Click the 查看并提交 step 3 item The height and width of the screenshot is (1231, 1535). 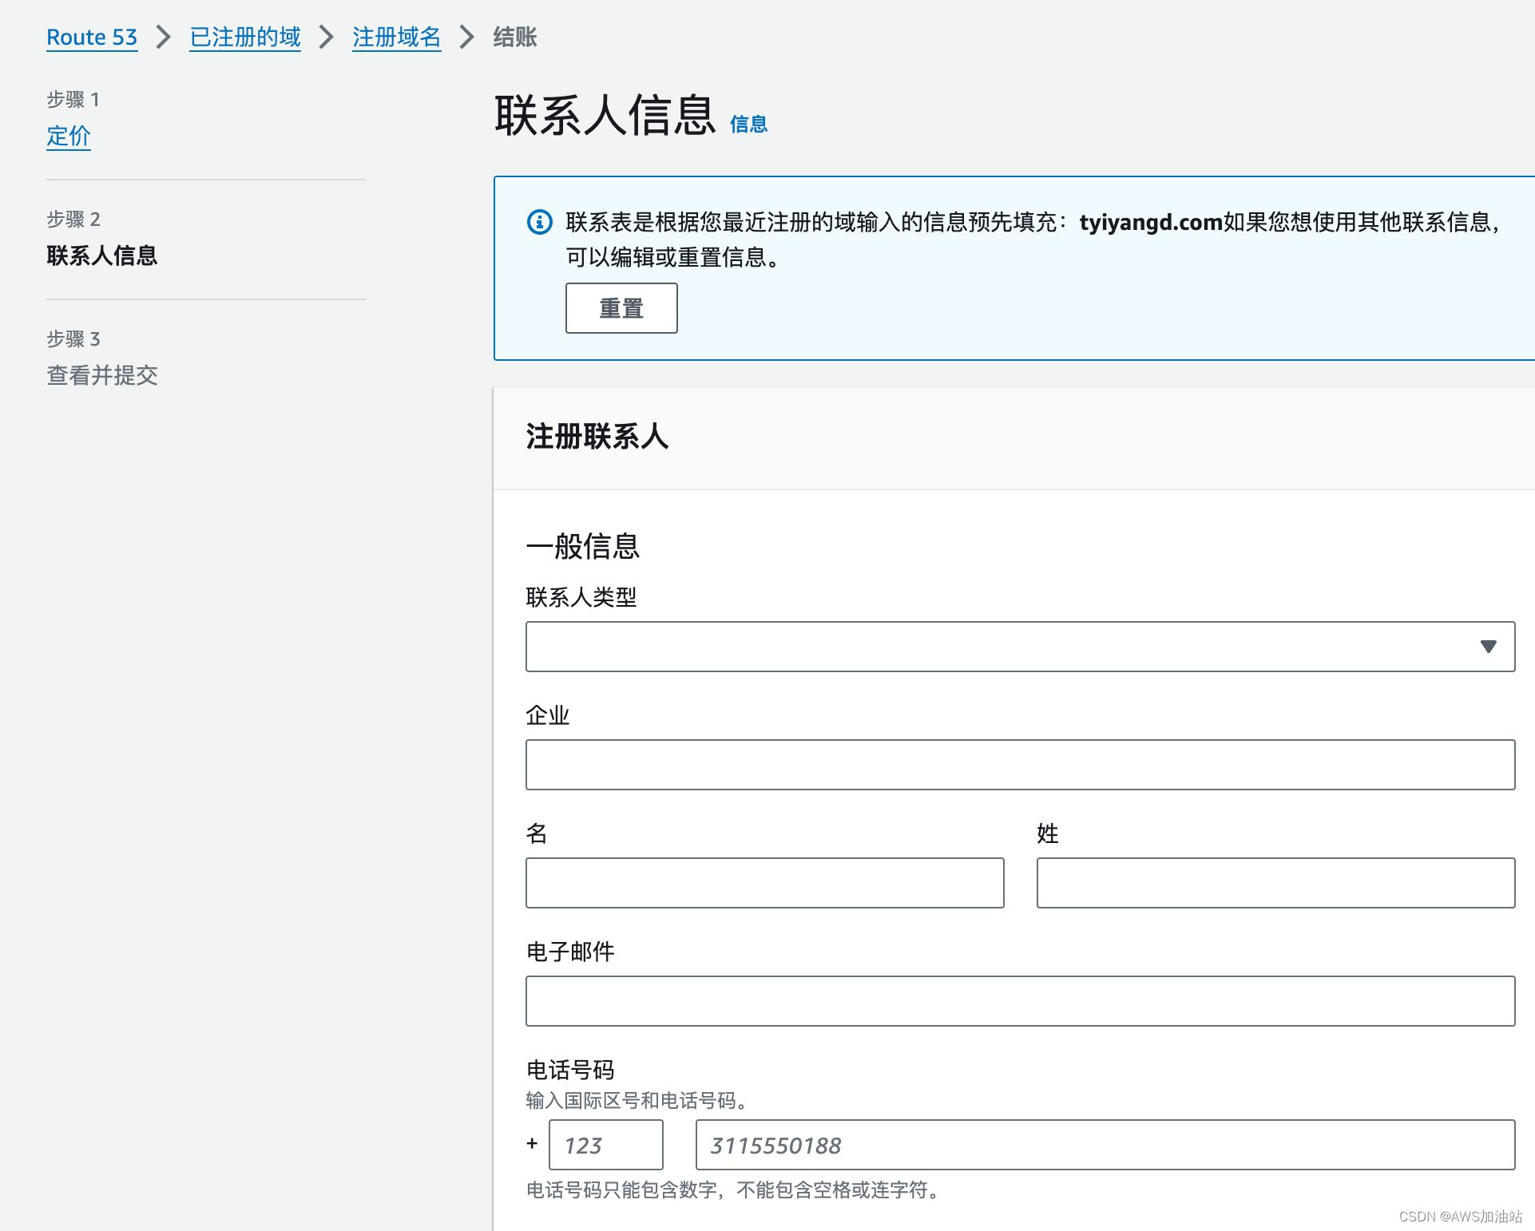(x=102, y=375)
